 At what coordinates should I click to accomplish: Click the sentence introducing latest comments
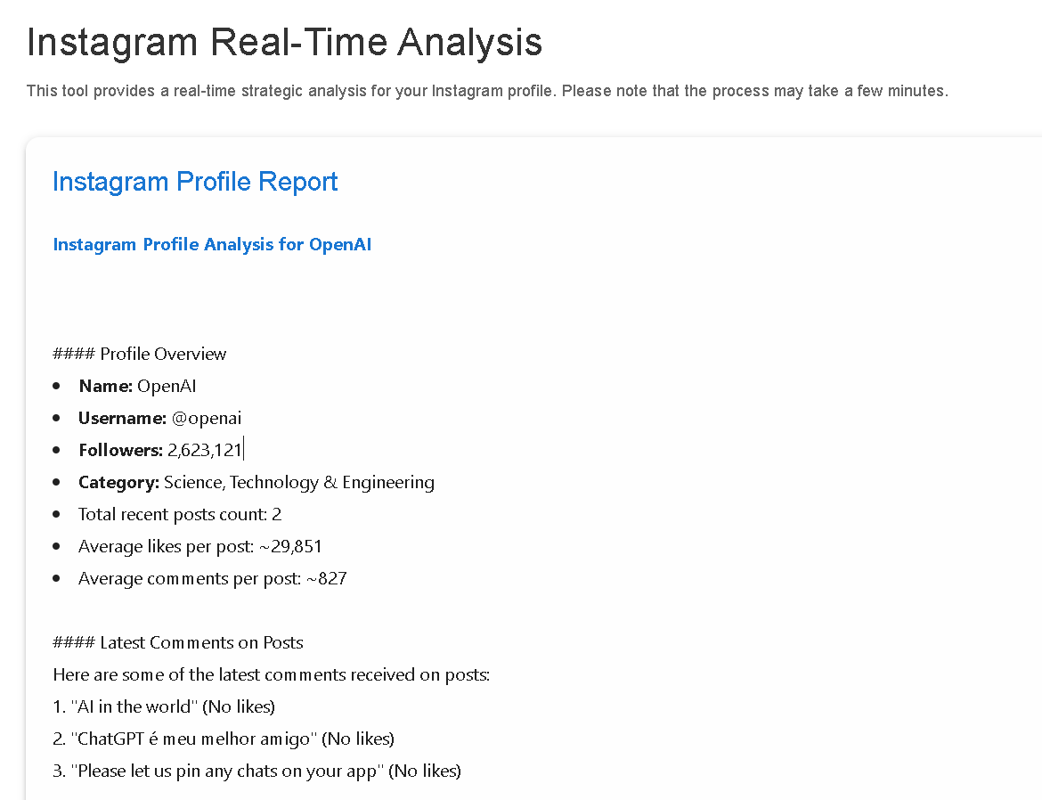click(271, 674)
